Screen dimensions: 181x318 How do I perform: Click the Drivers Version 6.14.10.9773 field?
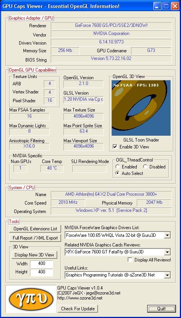pyautogui.click(x=111, y=43)
